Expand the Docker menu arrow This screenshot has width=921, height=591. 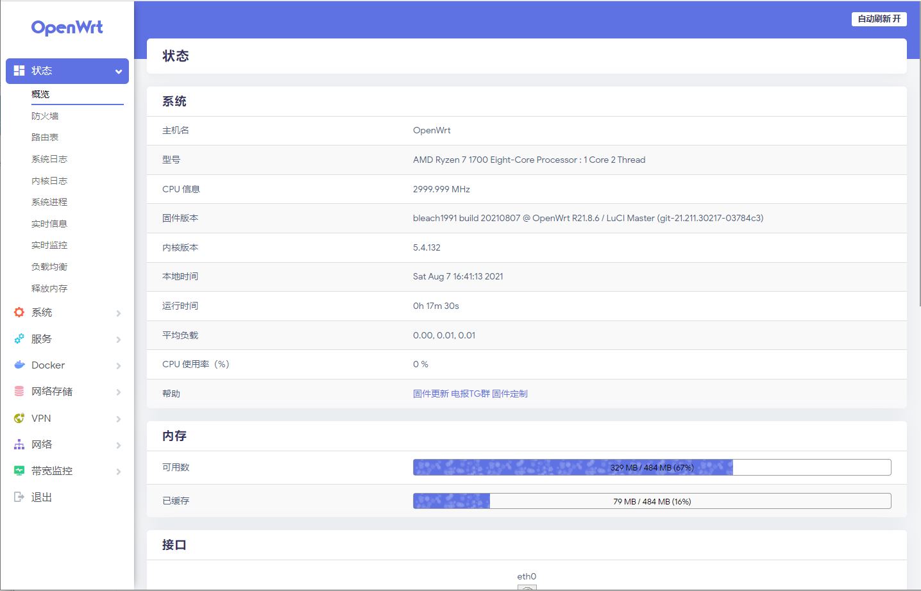119,366
